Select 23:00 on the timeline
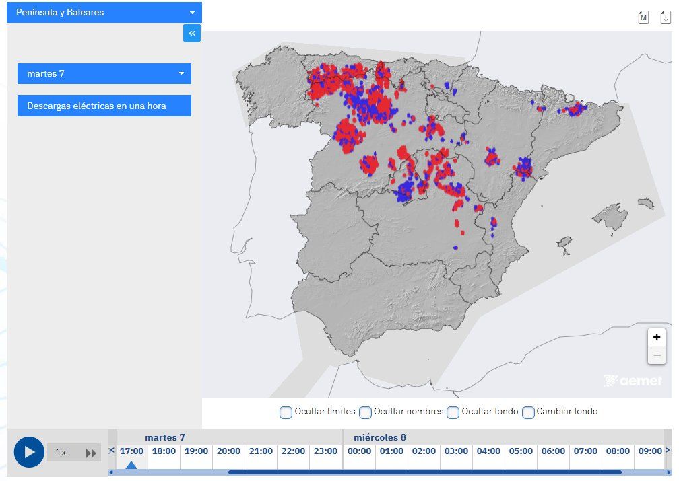Viewport: 679px width, 481px height. tap(325, 451)
